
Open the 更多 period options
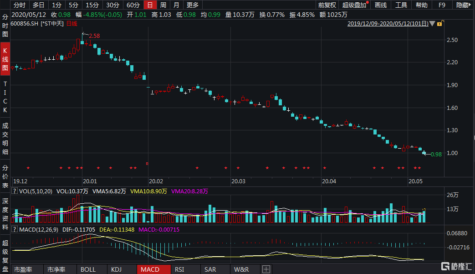(x=192, y=5)
